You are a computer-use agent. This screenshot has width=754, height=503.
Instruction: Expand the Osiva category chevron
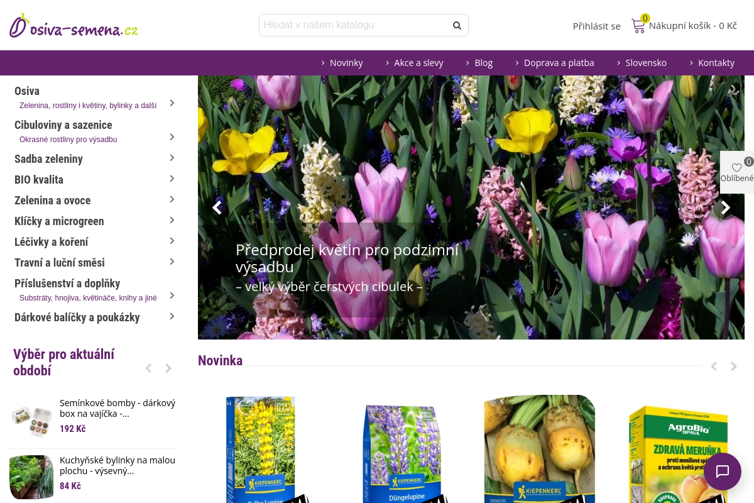tap(172, 102)
